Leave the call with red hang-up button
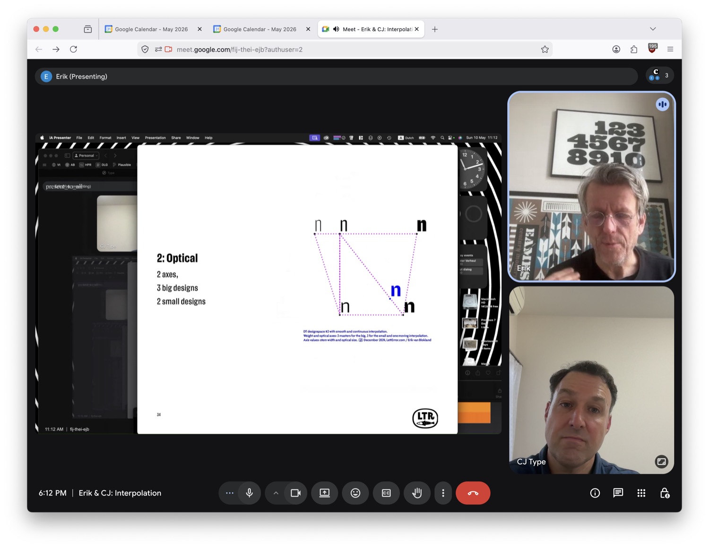The height and width of the screenshot is (548, 709). 473,493
